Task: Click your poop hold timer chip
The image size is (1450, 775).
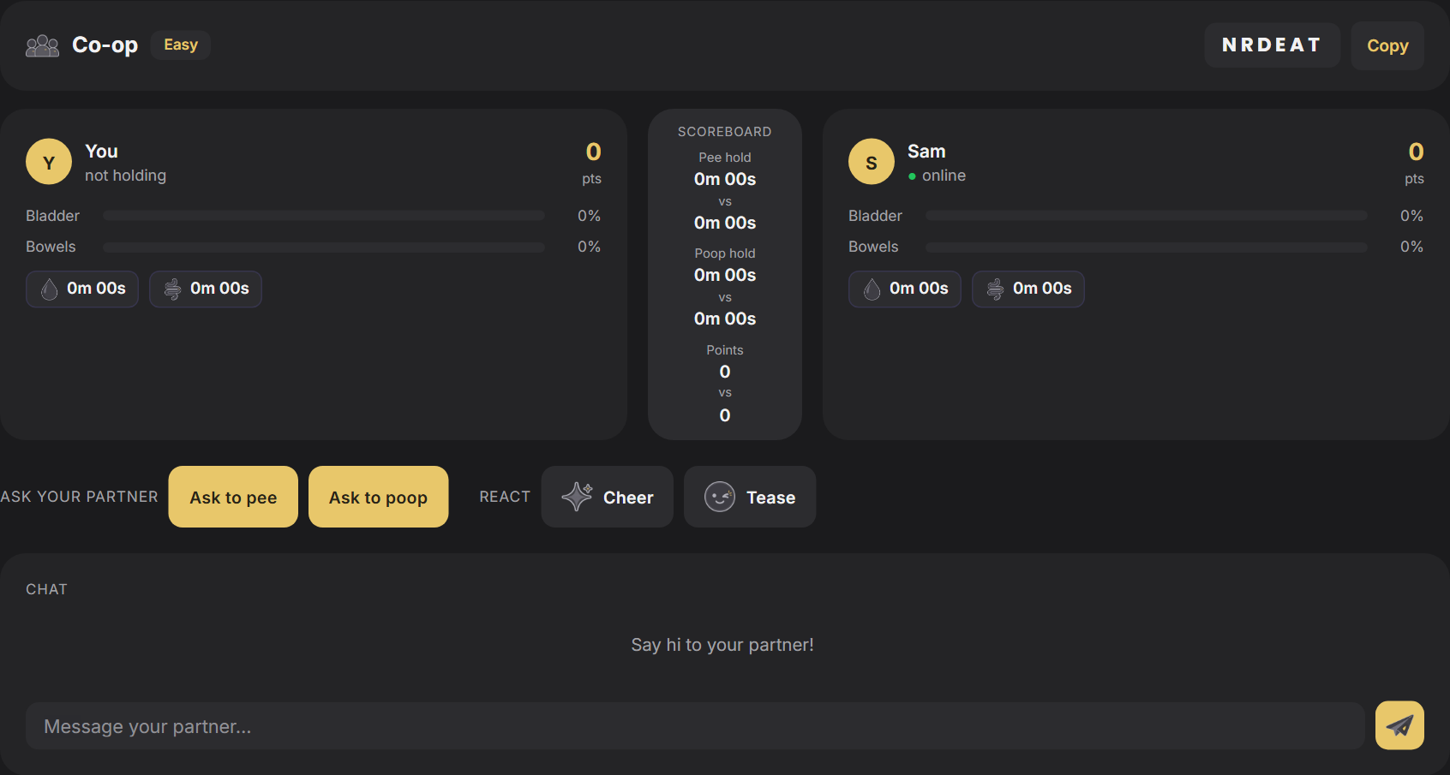Action: (x=206, y=289)
